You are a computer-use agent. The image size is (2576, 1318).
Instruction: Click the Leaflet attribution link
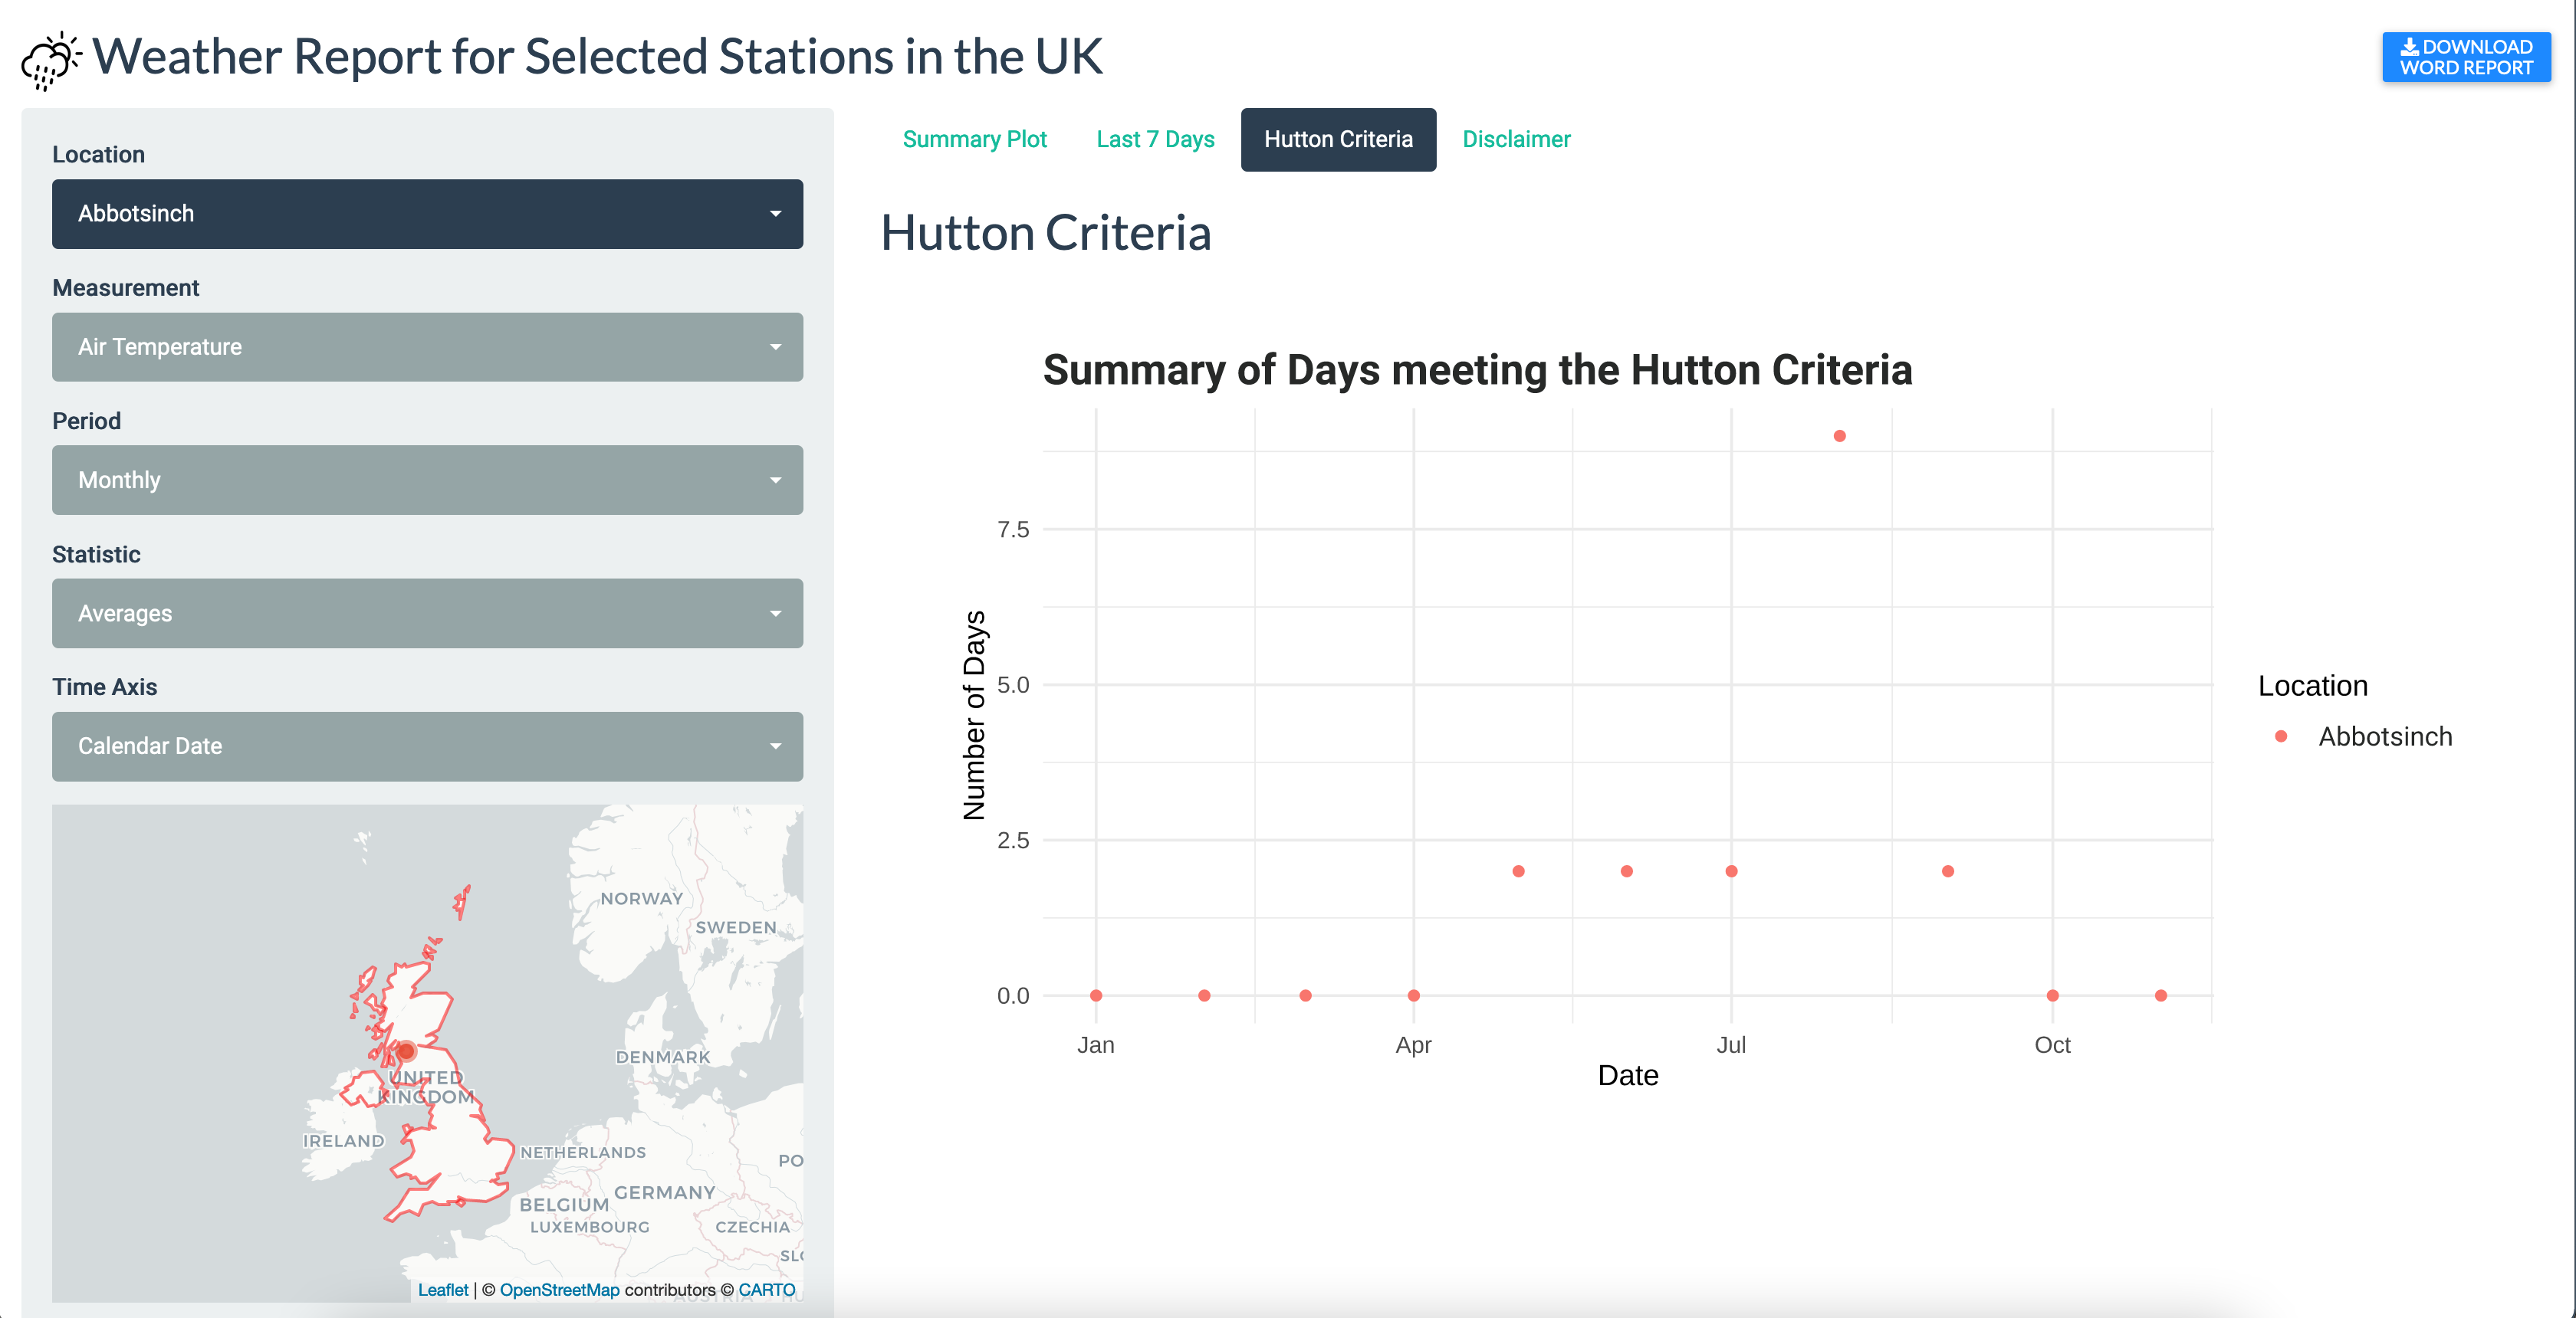pyautogui.click(x=443, y=1290)
